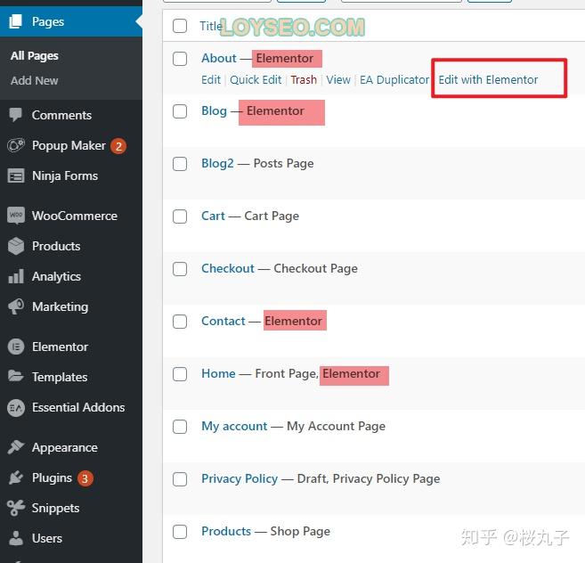Select all pages with the Title checkbox
The image size is (585, 563).
(180, 26)
